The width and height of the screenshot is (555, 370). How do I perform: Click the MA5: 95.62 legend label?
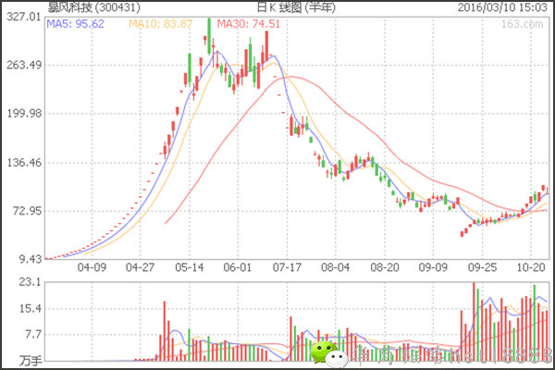[76, 24]
